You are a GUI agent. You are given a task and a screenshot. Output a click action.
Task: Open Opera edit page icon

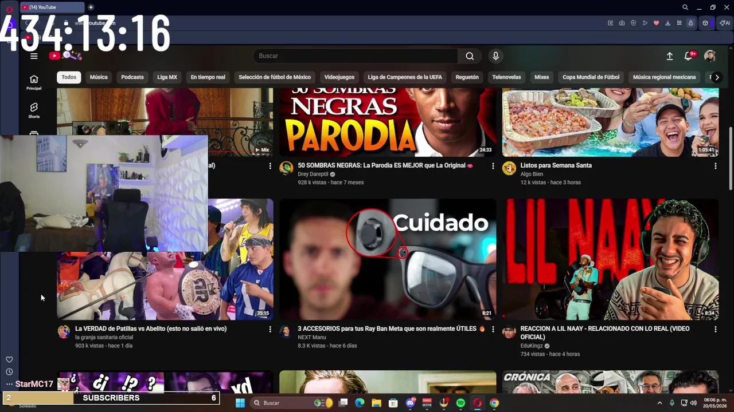click(x=610, y=23)
